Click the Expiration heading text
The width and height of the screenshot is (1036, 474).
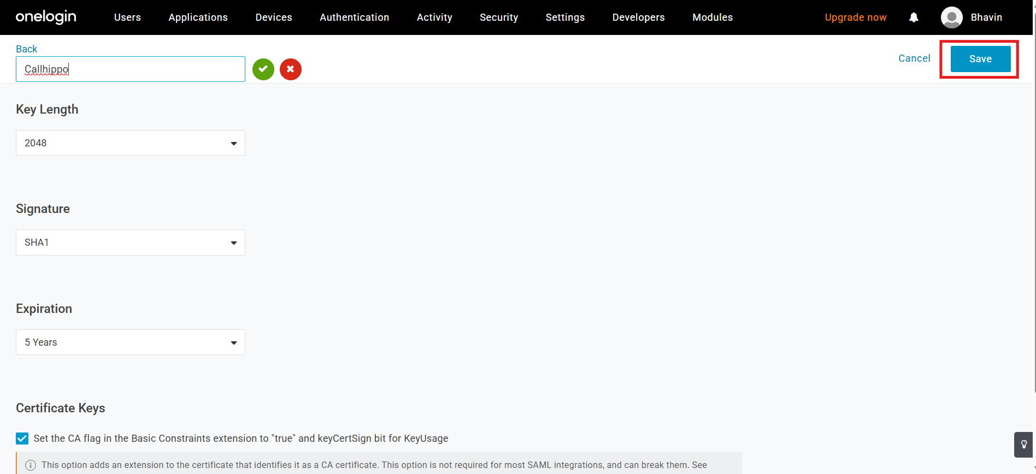[44, 309]
